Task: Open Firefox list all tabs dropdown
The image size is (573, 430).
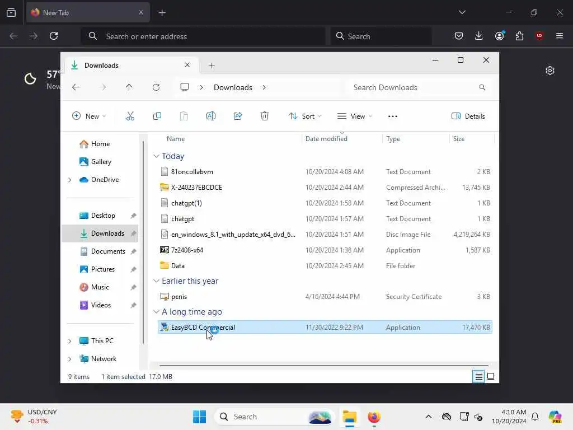Action: click(462, 12)
